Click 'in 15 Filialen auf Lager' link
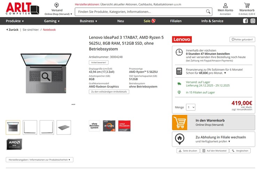Screen dimensions: 257x171 [200, 92]
